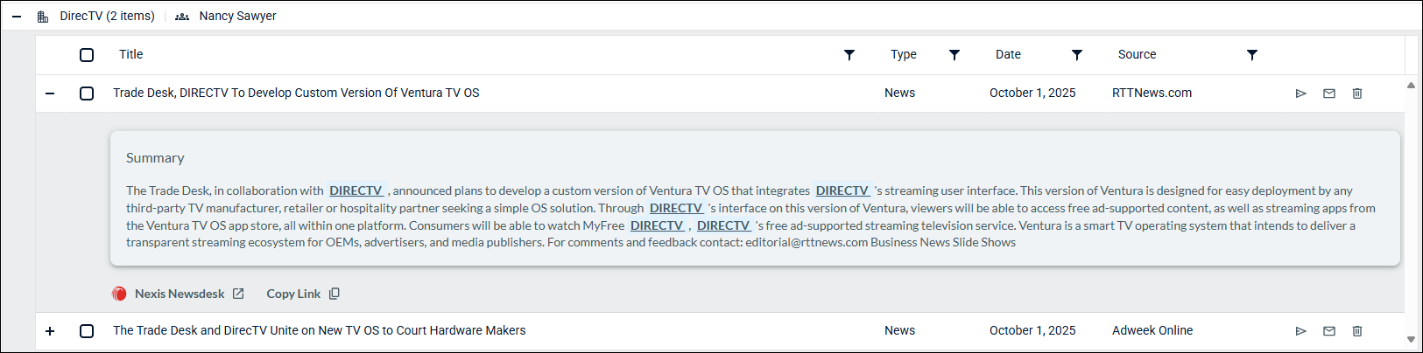The image size is (1423, 353).
Task: Click the October 1, 2025 date for Adweek row
Action: 1032,330
